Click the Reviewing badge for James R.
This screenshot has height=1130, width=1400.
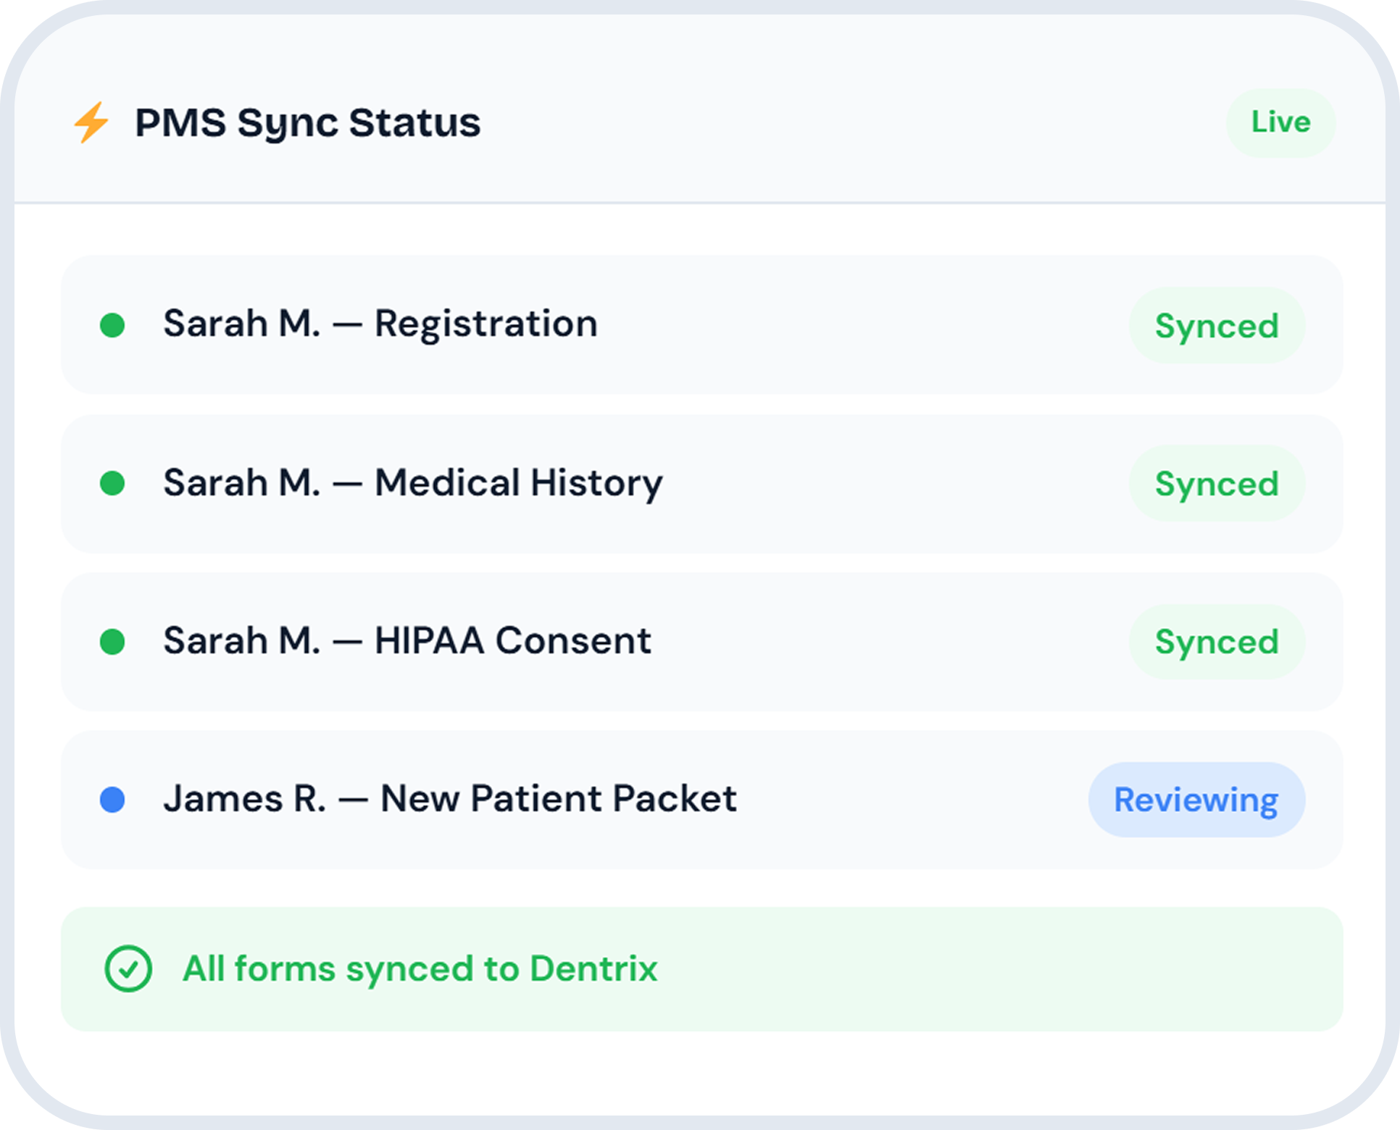click(1196, 800)
